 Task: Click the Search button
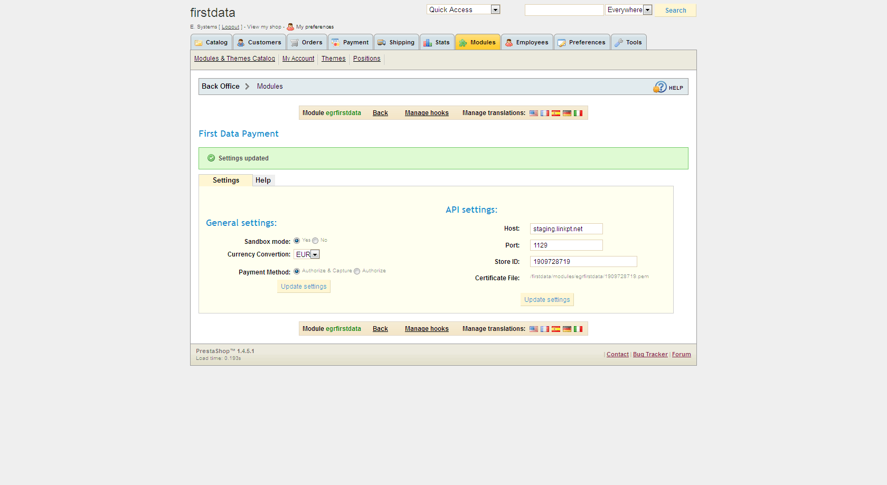click(x=675, y=11)
